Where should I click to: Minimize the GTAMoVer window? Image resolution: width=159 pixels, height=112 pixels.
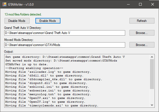click(128, 4)
